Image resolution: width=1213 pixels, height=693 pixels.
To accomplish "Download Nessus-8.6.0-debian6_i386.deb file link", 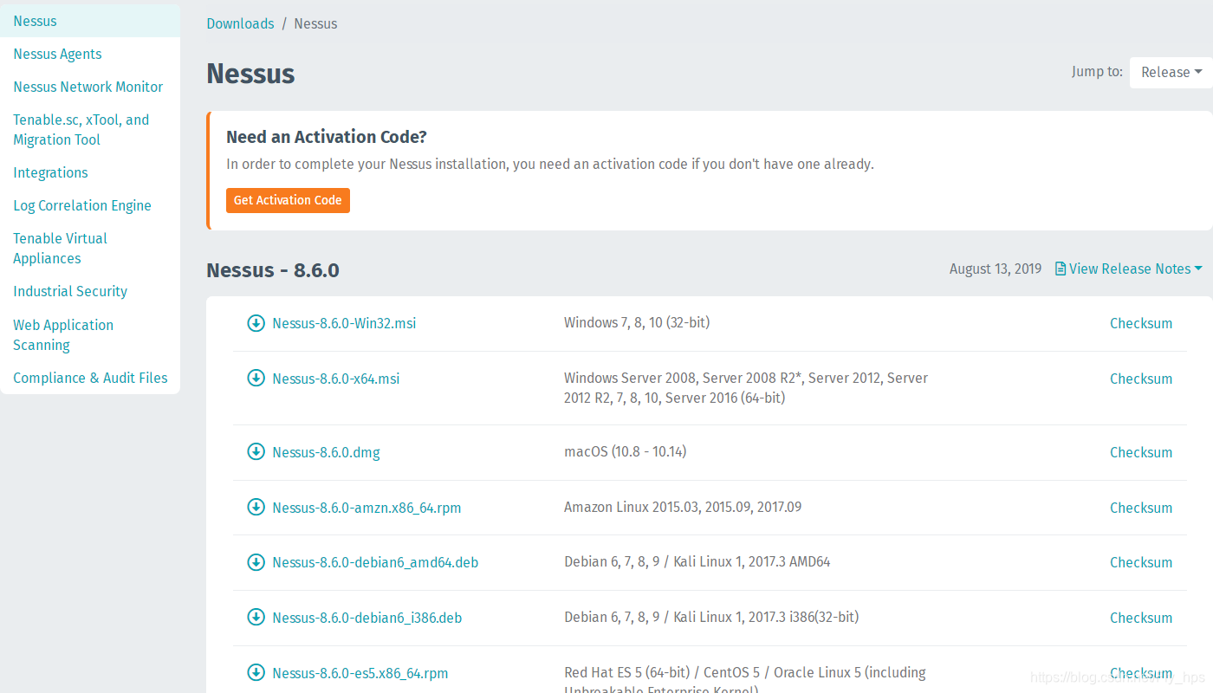I will pos(367,618).
